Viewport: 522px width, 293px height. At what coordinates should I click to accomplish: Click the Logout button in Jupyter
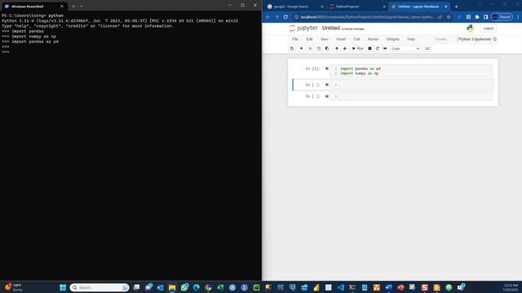click(x=489, y=28)
